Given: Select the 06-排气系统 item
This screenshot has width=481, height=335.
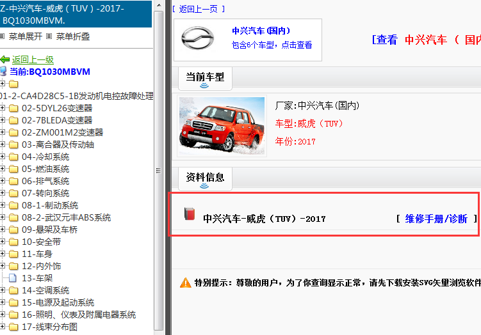Looking at the screenshot, I should tap(45, 181).
